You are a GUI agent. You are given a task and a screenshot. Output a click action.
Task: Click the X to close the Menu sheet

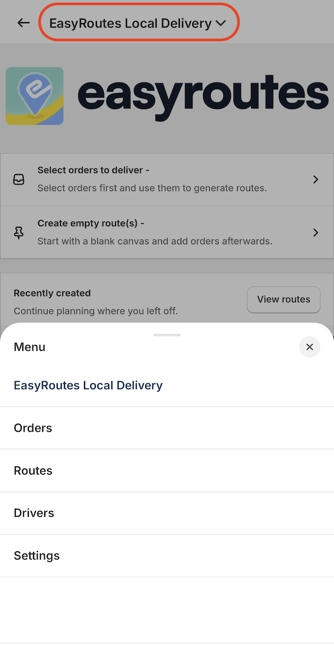coord(309,347)
